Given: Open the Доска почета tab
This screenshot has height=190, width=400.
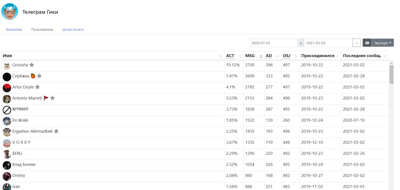Looking at the screenshot, I should [x=73, y=30].
